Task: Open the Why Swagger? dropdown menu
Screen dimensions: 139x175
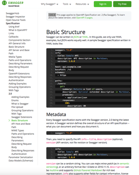Action: point(49,4)
